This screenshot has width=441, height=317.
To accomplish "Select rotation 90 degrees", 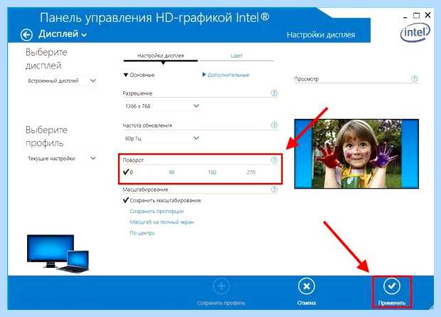I will (171, 172).
